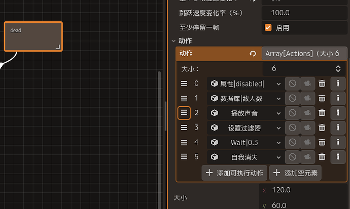Delete the Wait|0.3 action with trash icon
This screenshot has width=350, height=209.
click(322, 142)
